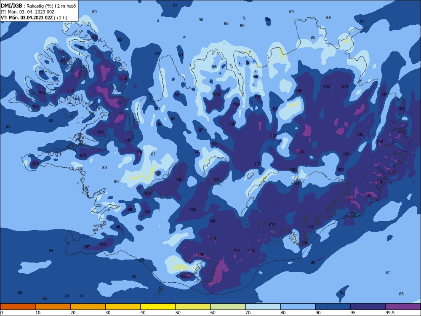Image resolution: width=421 pixels, height=316 pixels.
Task: Click the legend tick label '95'
Action: 353,313
